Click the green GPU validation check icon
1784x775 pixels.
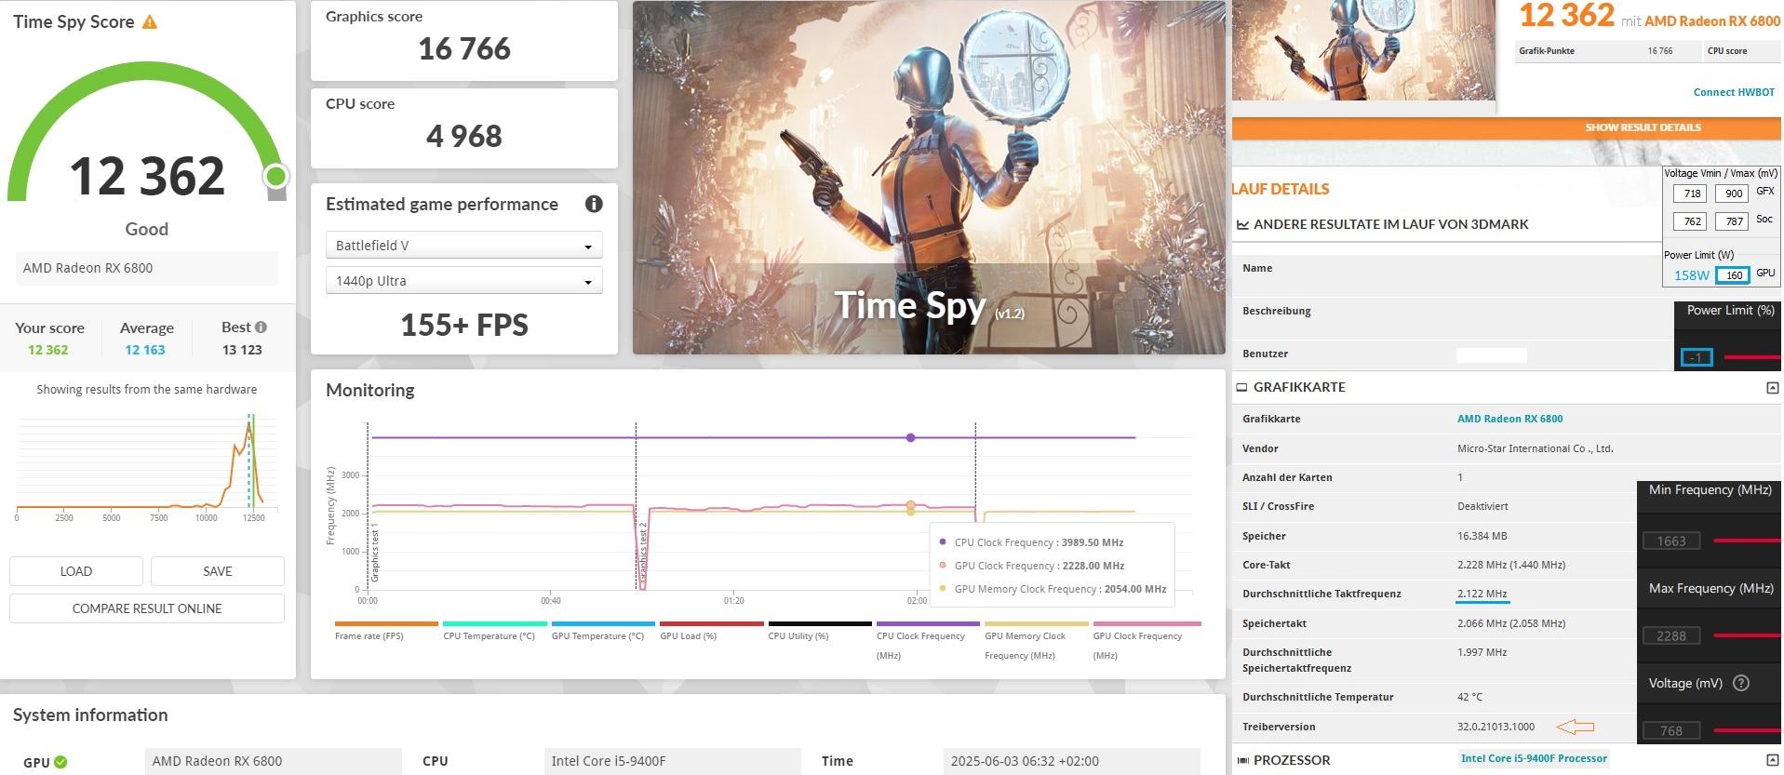60,762
